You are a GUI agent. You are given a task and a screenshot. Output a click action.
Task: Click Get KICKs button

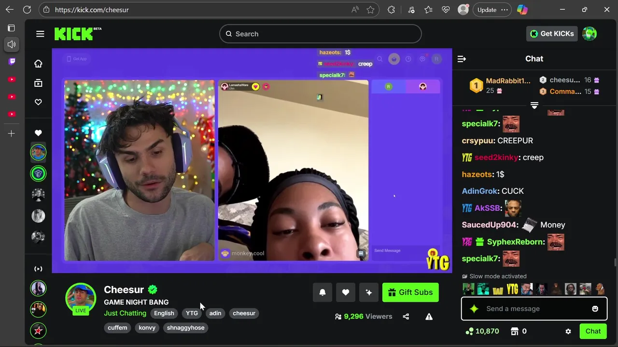552,34
